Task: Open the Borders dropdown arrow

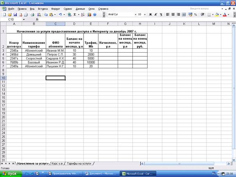Action: (213, 15)
